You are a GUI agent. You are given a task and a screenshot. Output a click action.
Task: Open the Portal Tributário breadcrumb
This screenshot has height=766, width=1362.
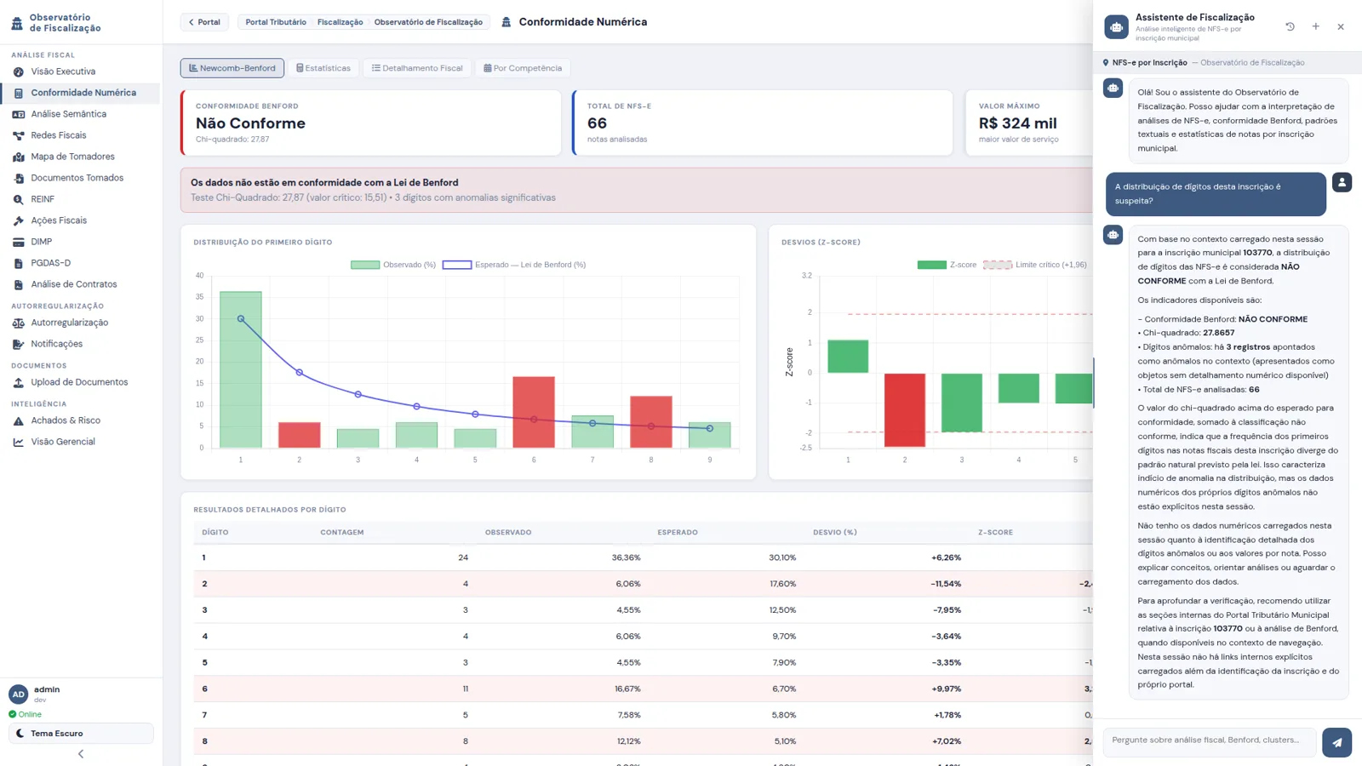[276, 22]
